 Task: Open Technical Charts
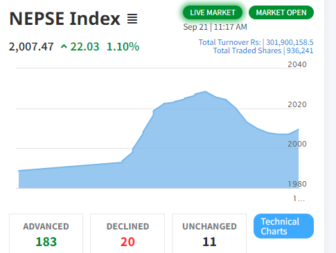click(283, 226)
